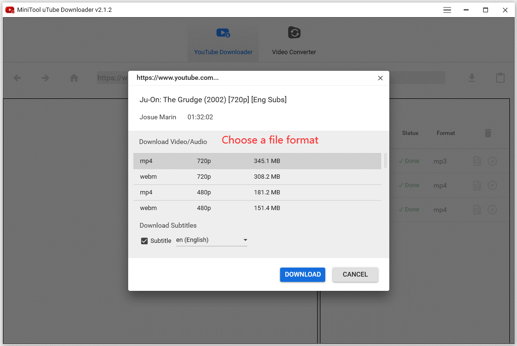This screenshot has width=517, height=346.
Task: Open the subtitle language dropdown
Action: click(245, 240)
